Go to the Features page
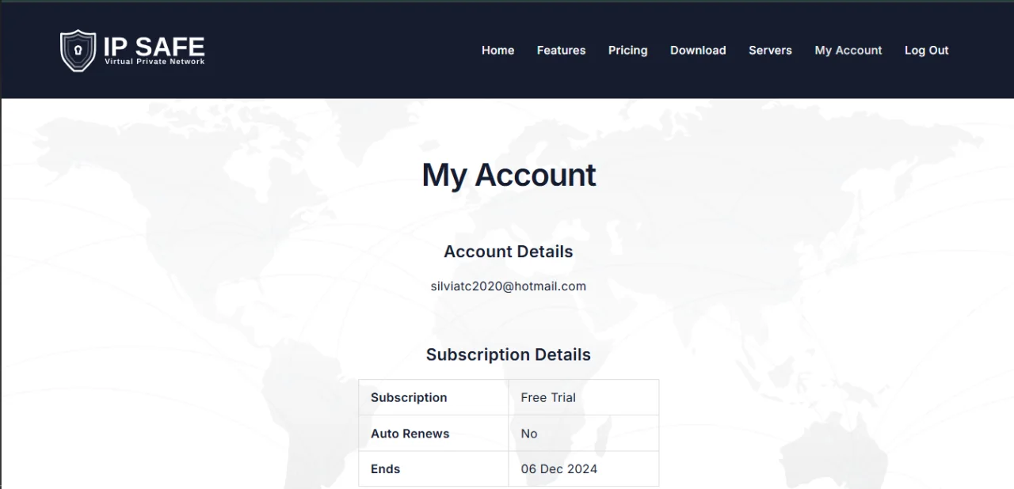This screenshot has width=1014, height=489. [x=561, y=50]
